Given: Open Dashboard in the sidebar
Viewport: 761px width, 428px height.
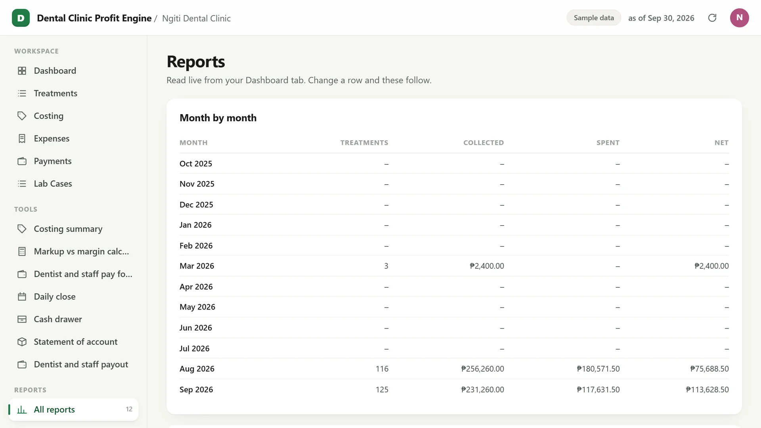Looking at the screenshot, I should click(73, 71).
